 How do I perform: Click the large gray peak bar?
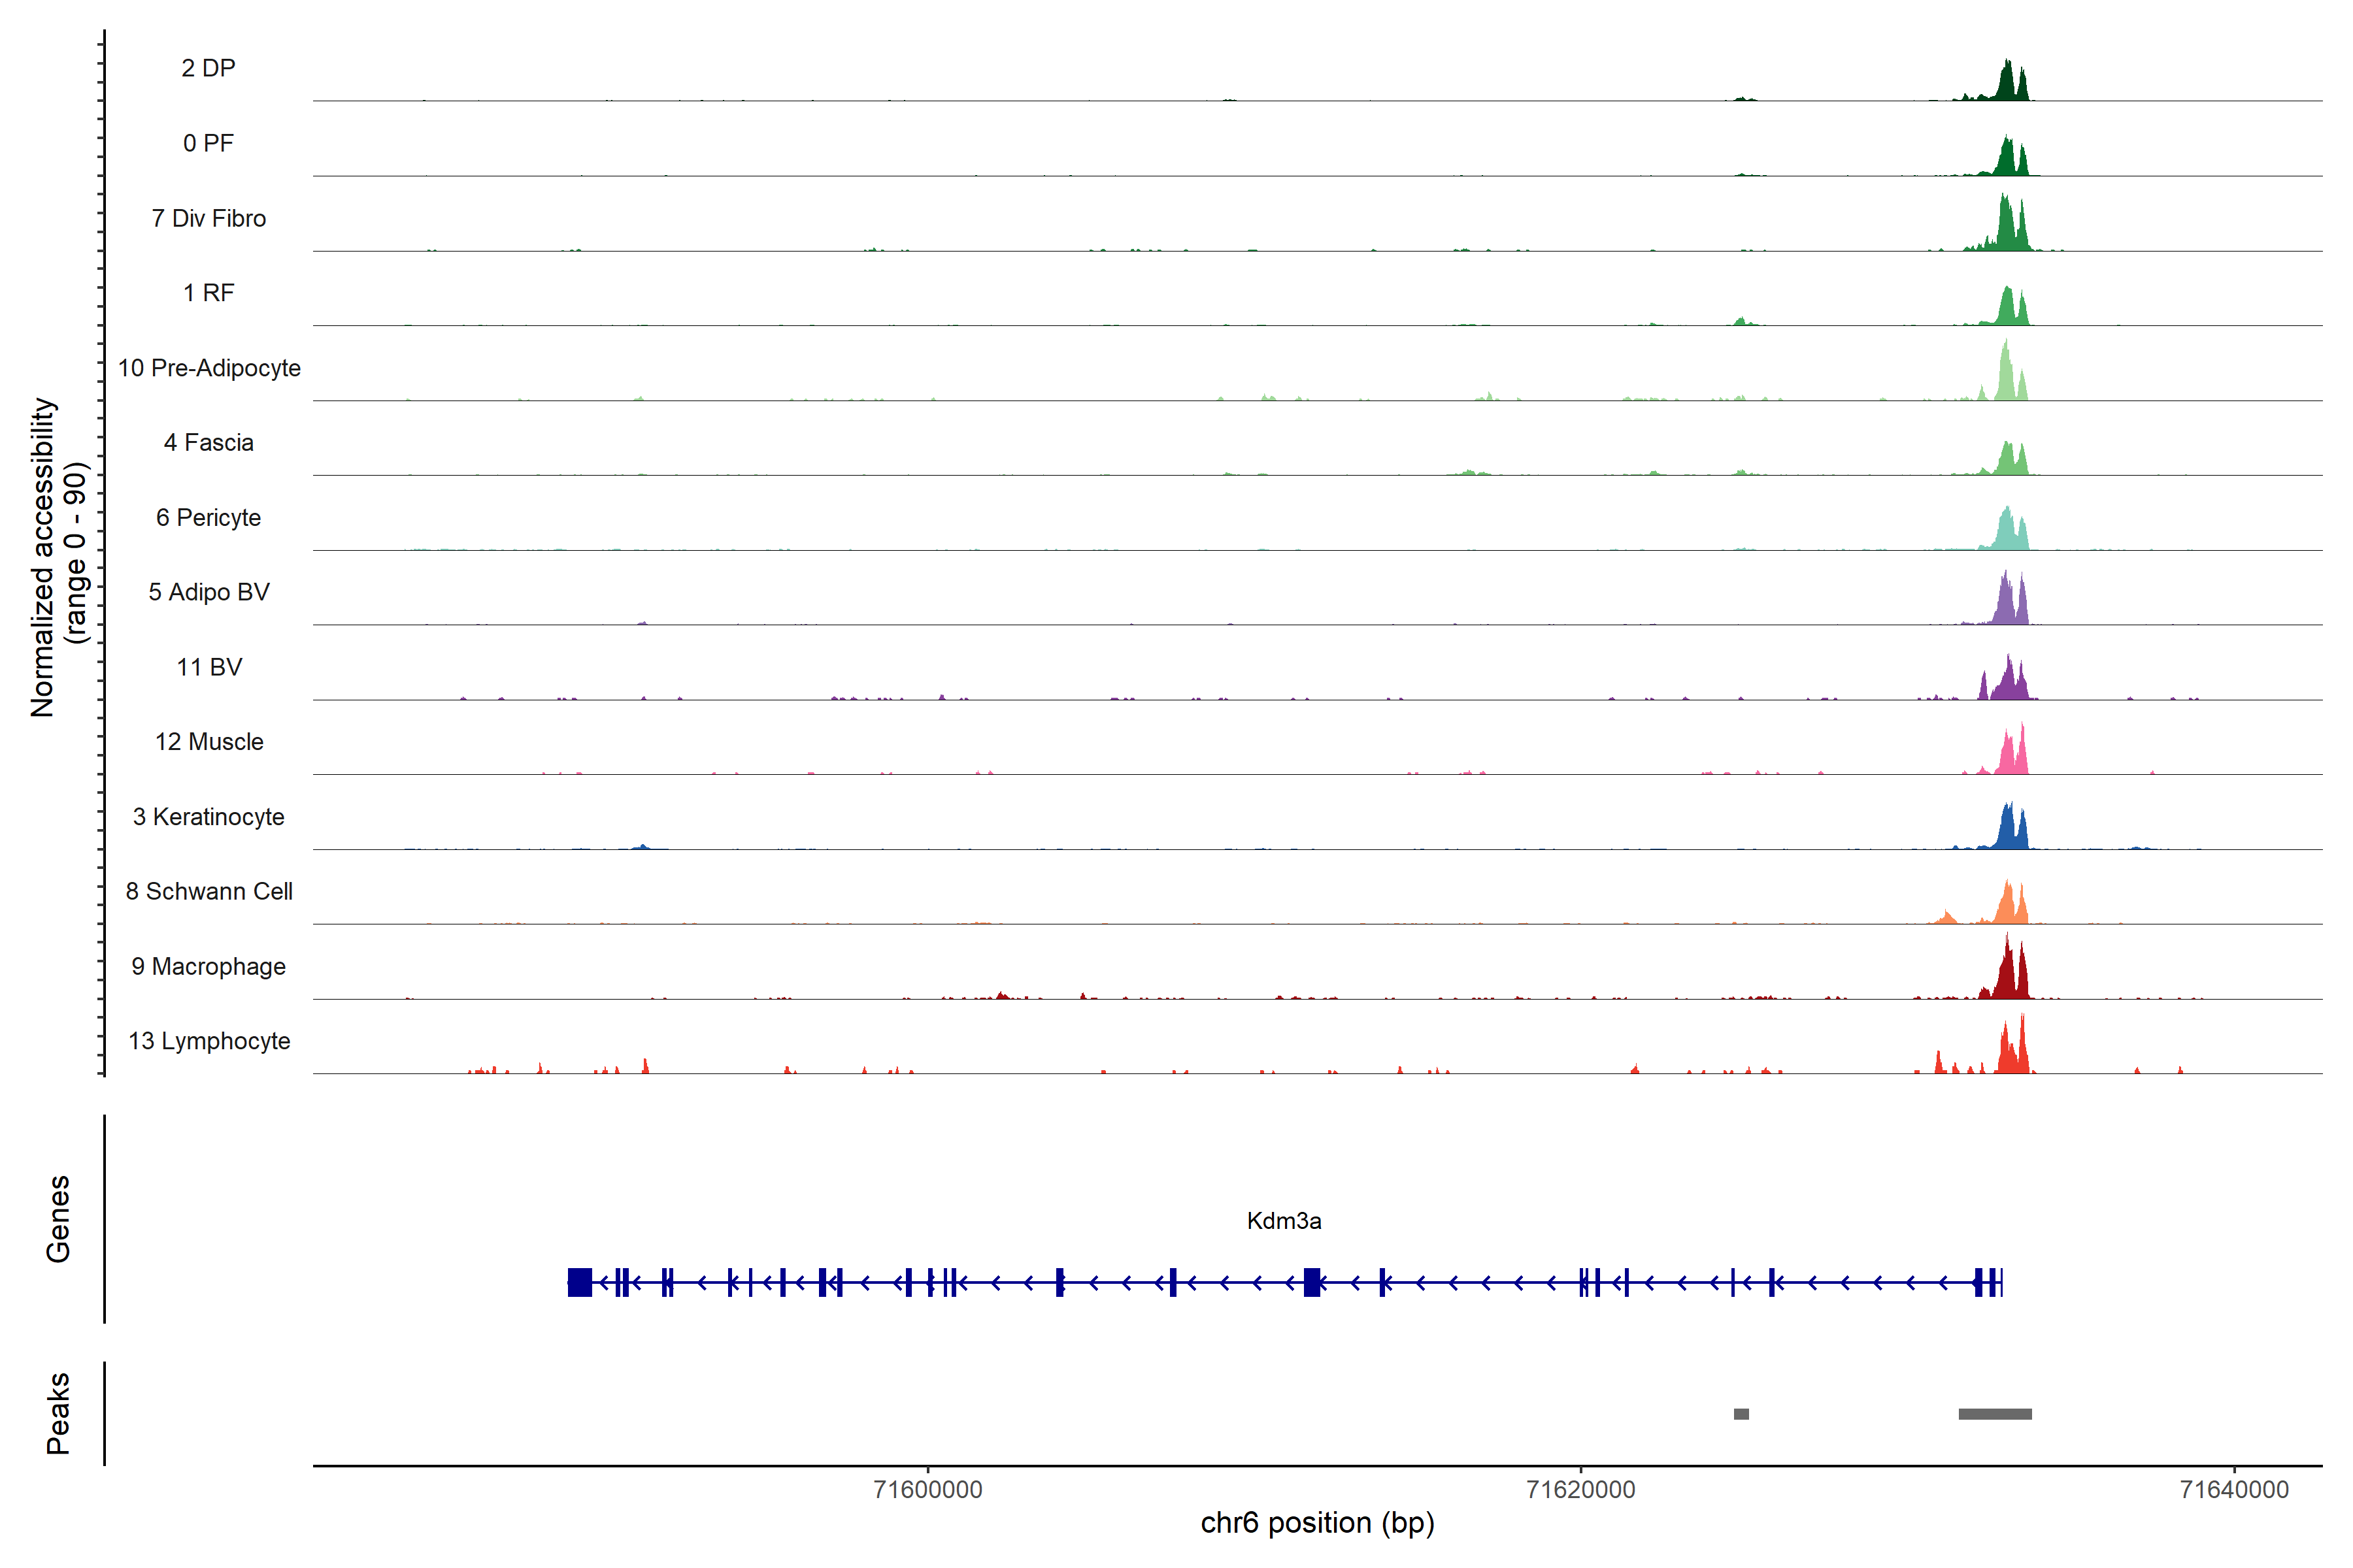(1995, 1414)
